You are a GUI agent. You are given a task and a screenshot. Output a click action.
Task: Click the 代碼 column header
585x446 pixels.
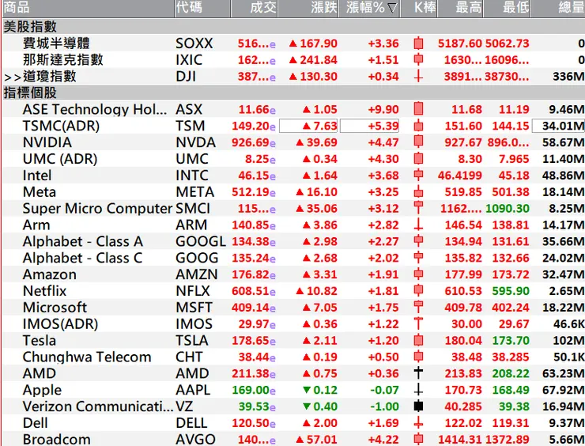click(x=202, y=8)
